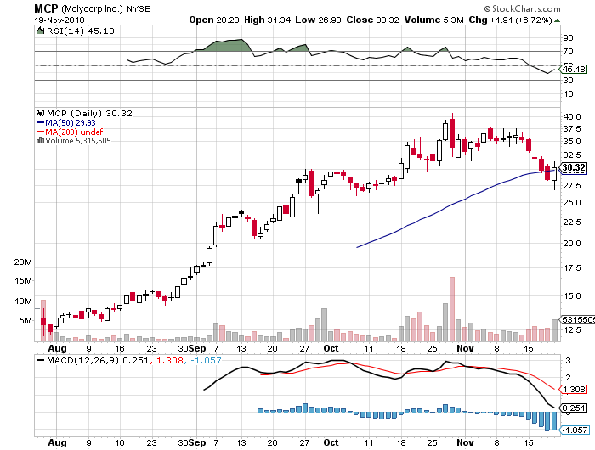Click the 15.0 price axis label
Image resolution: width=595 pixels, height=450 pixels.
pyautogui.click(x=572, y=296)
